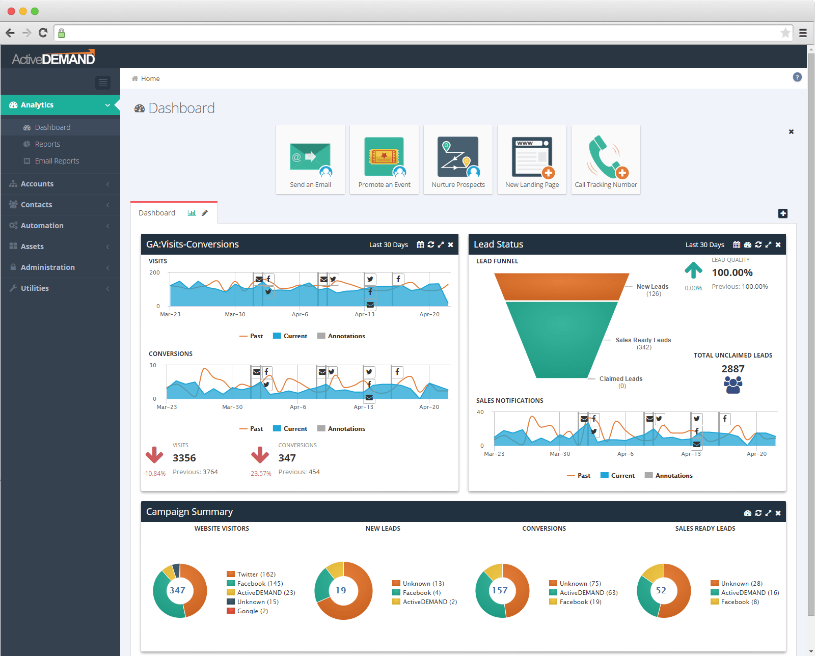The height and width of the screenshot is (656, 815).
Task: Open the Promote an Event quick action
Action: 384,160
